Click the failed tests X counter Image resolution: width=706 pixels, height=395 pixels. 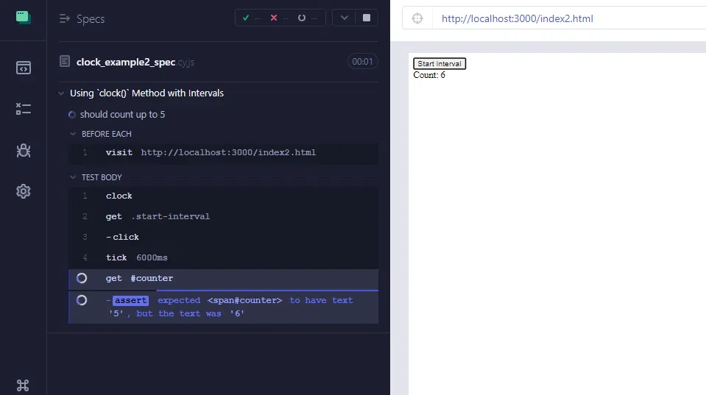point(279,18)
